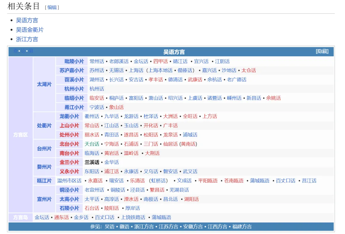The width and height of the screenshot is (345, 234).
Task: Click the 编辑 link beside 相关条目
Action: pyautogui.click(x=52, y=7)
